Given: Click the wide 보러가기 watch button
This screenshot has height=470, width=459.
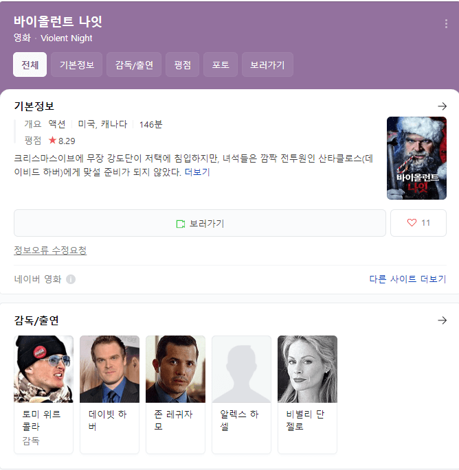Looking at the screenshot, I should point(200,223).
